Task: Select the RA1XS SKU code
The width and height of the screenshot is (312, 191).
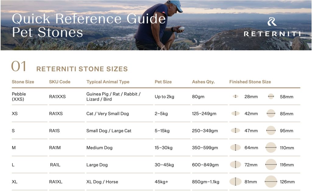Action: pos(56,113)
